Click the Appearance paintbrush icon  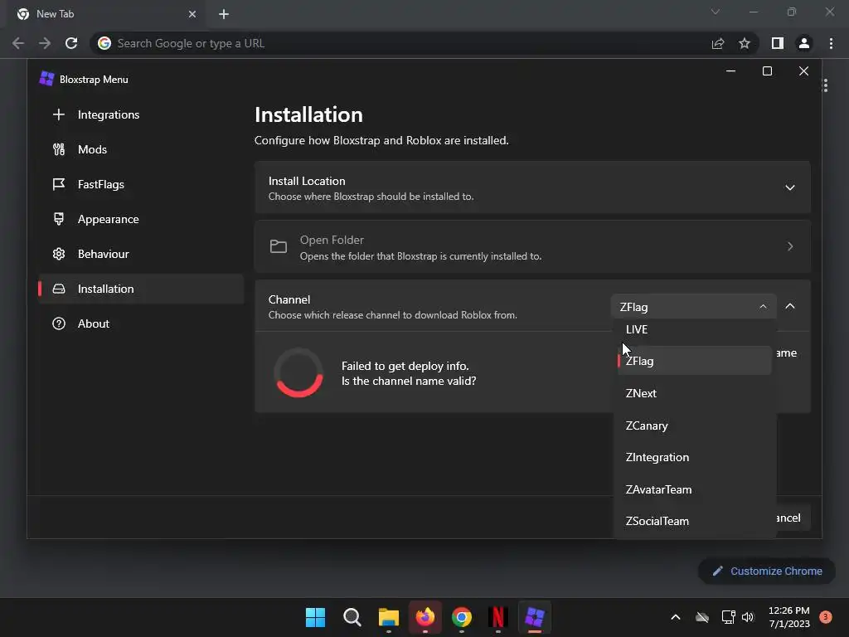tap(59, 219)
